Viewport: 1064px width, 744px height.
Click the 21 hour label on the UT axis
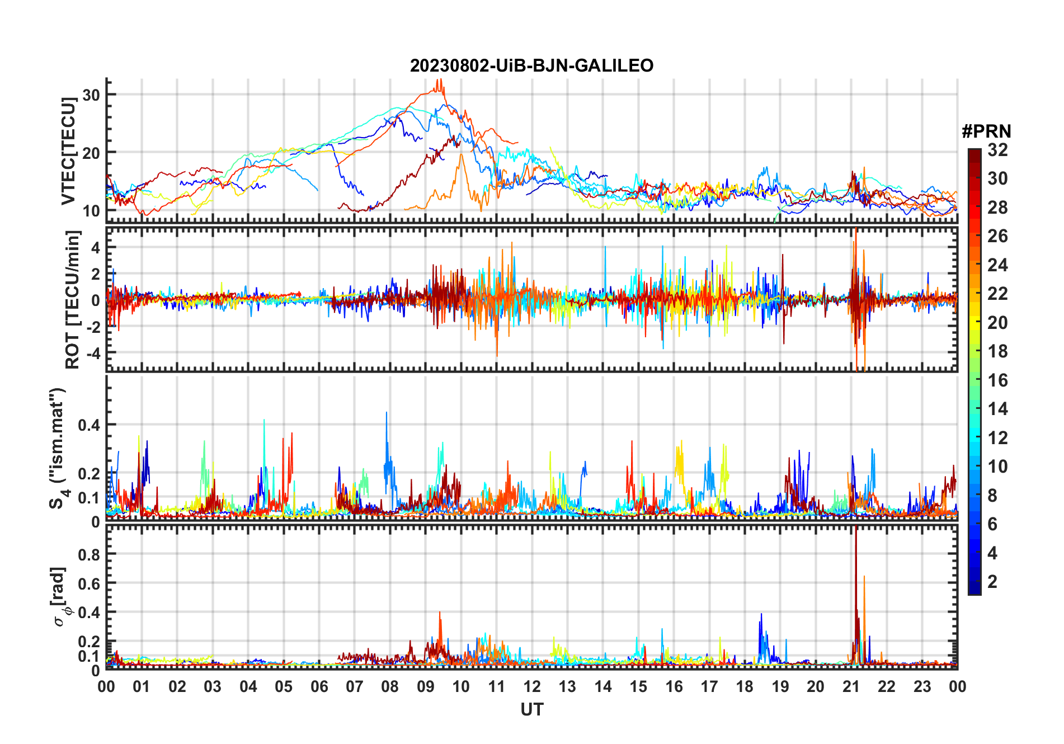coord(851,686)
